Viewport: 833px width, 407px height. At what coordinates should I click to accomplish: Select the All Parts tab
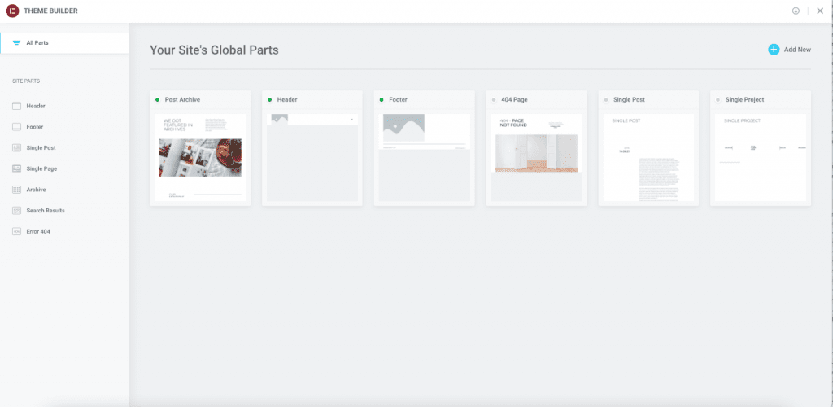(37, 42)
